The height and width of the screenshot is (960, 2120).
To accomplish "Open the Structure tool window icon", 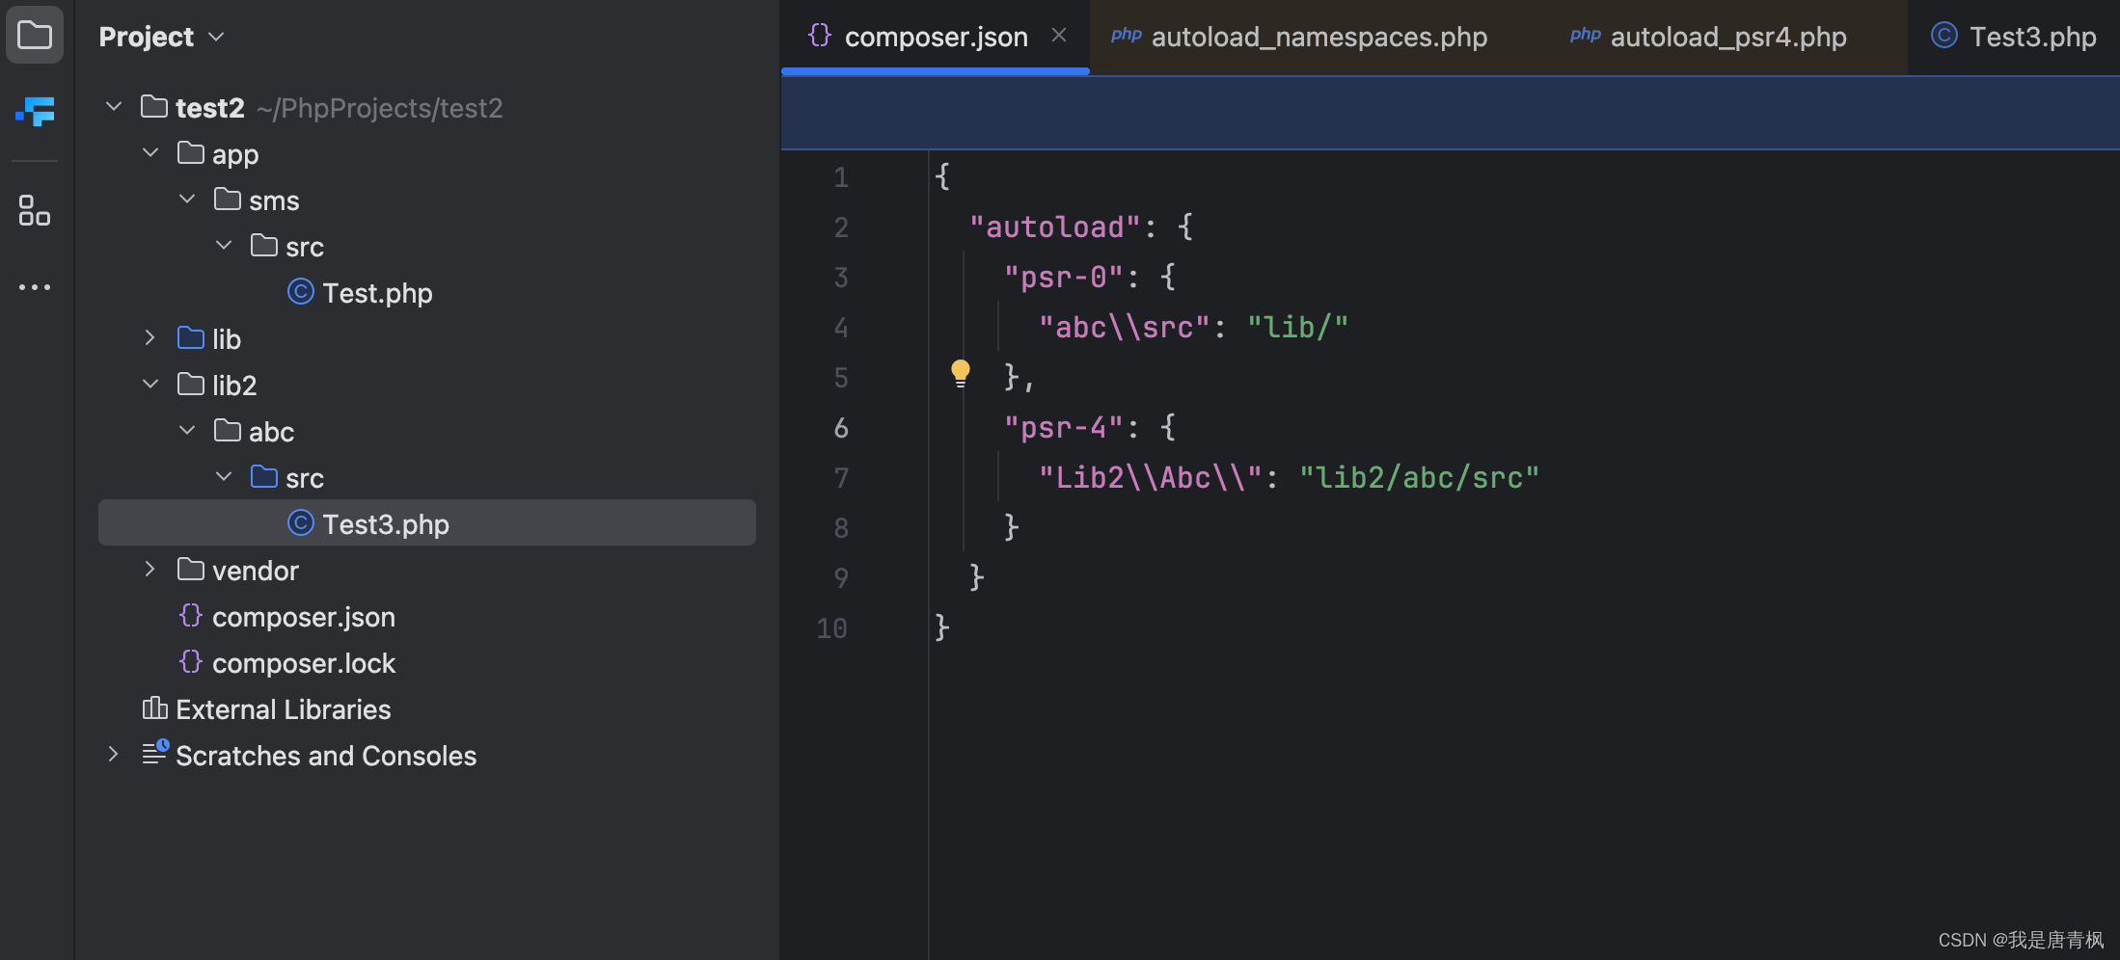I will click(35, 210).
